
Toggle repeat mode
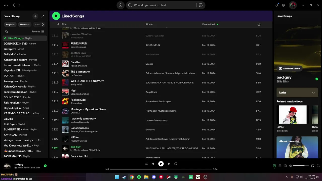(x=176, y=164)
